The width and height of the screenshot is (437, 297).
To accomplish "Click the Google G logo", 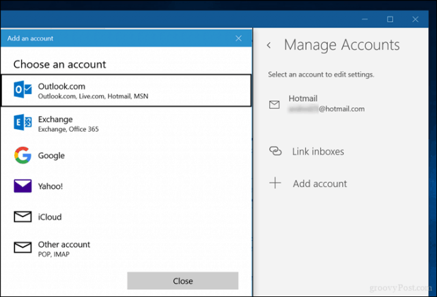I will coord(23,155).
